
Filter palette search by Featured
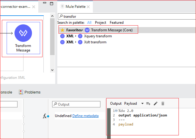(117, 23)
